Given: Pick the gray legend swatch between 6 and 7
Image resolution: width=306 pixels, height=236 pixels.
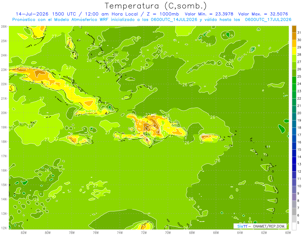Looking at the screenshot, I should (294, 211).
